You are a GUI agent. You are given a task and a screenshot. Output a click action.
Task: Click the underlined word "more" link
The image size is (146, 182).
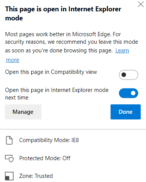[x=12, y=60]
